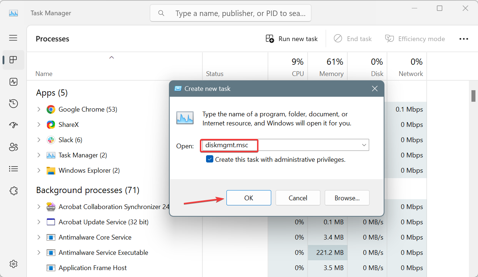Open the Open field dropdown arrow
478x277 pixels.
(364, 145)
